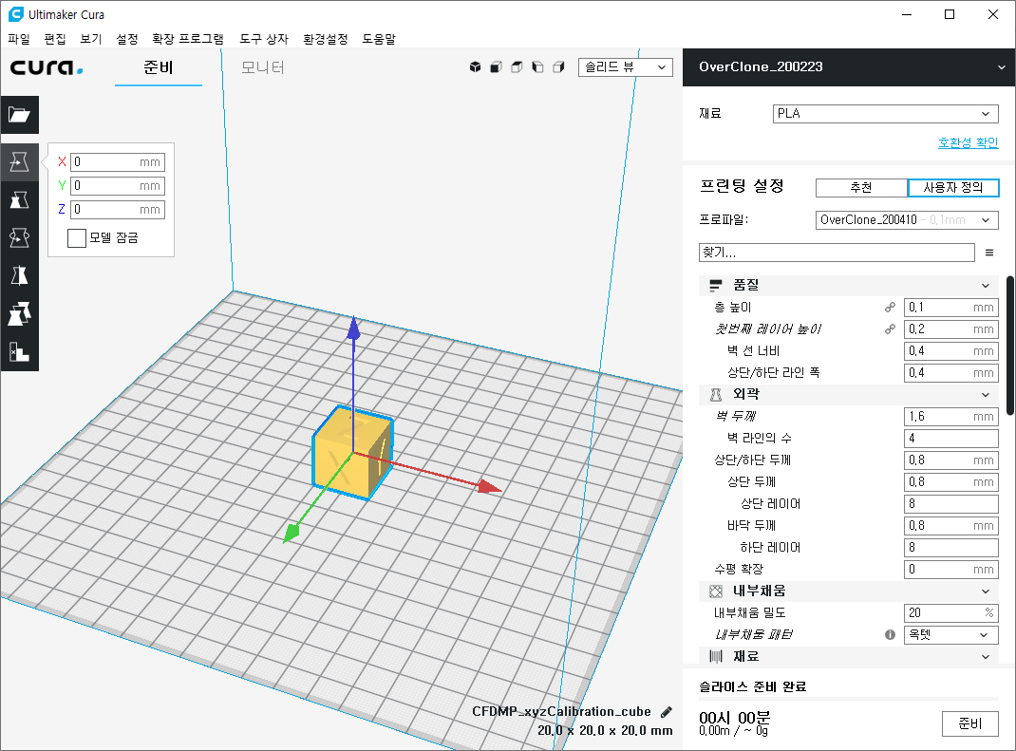Click the Y position input field
Screen dimensions: 1016x751
click(x=118, y=186)
